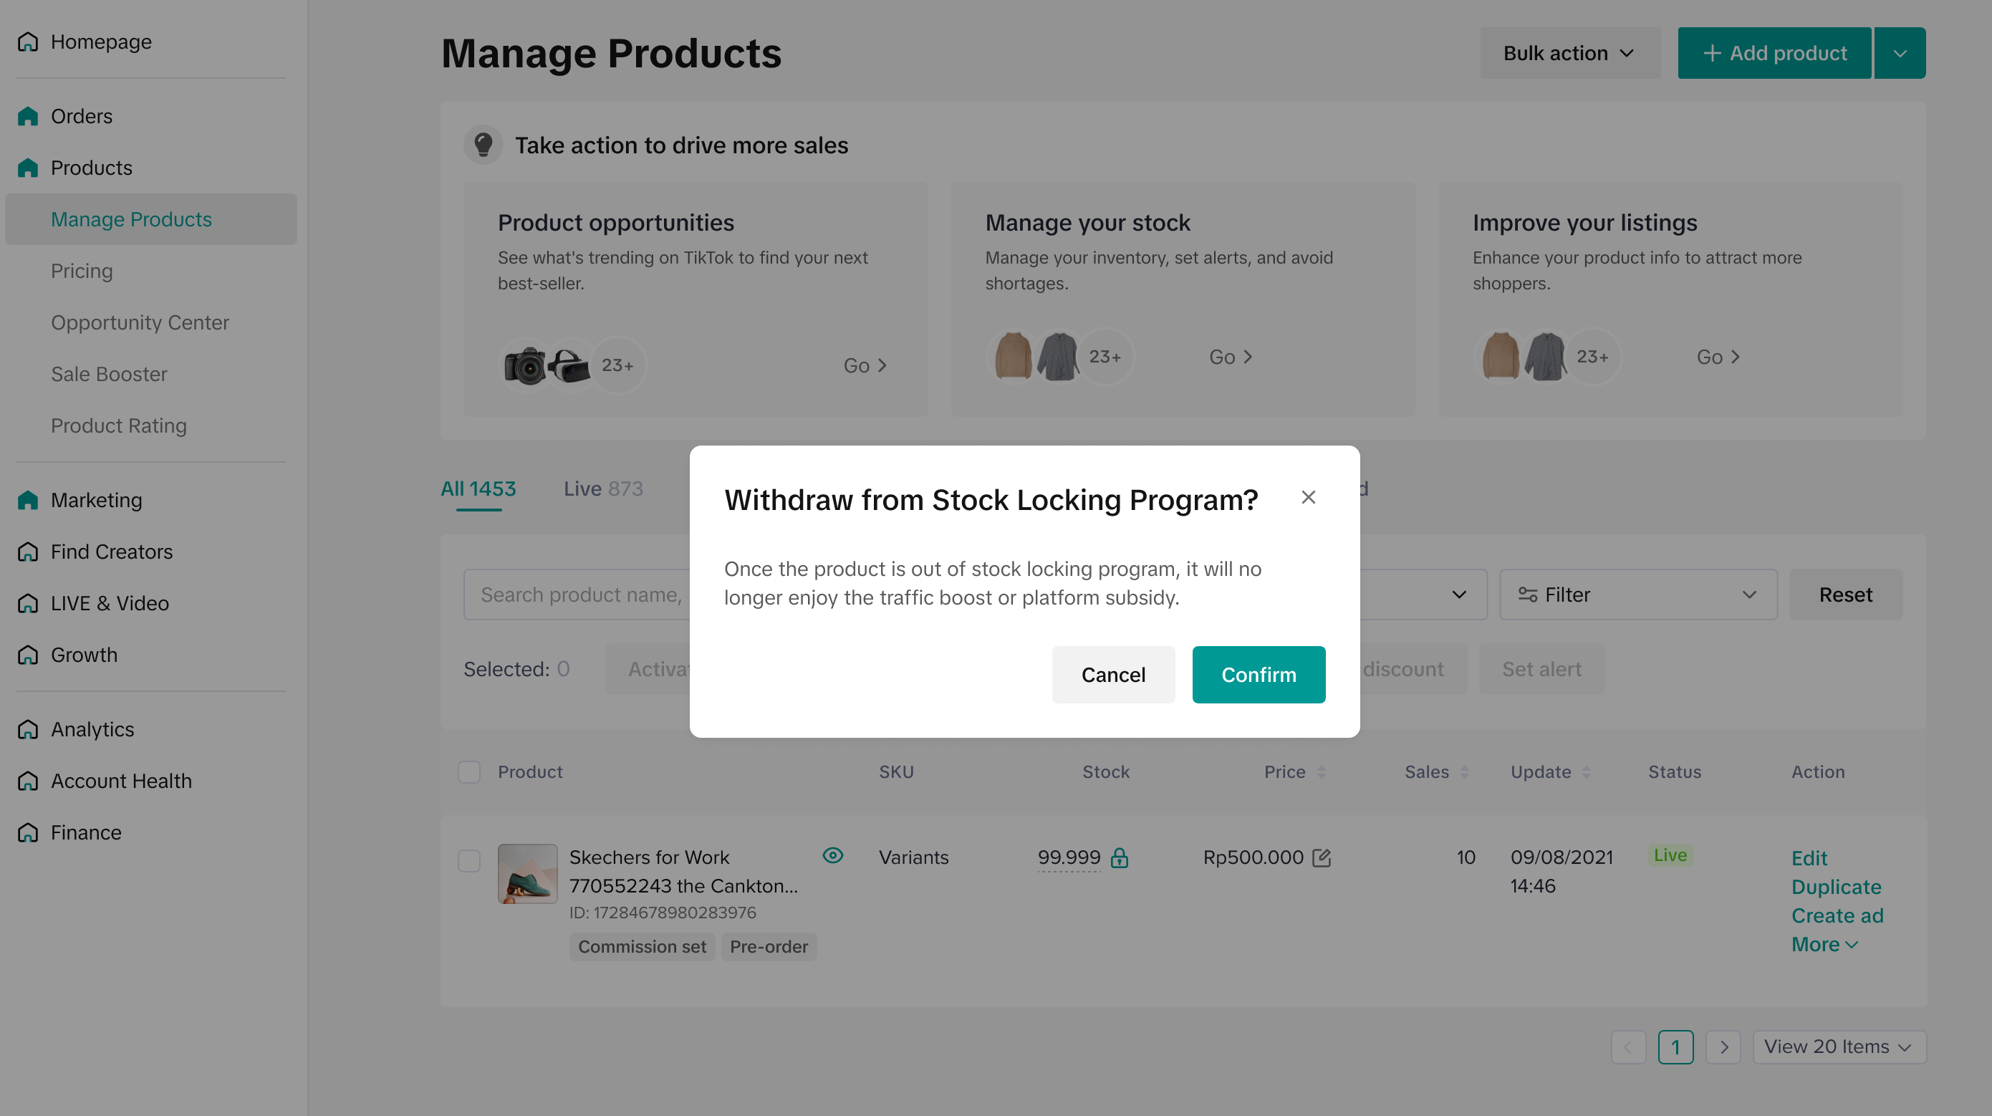Click the stock lock icon beside 99.999
The image size is (1992, 1116).
(1119, 857)
